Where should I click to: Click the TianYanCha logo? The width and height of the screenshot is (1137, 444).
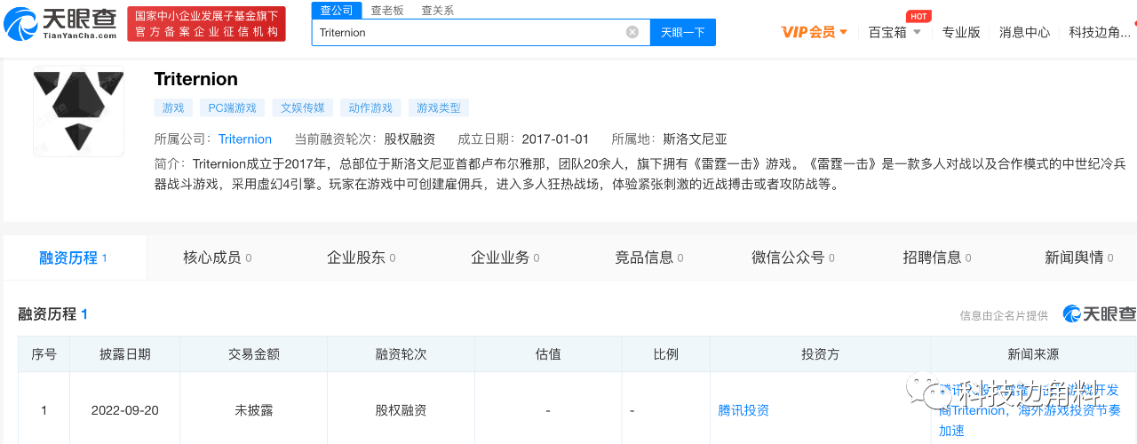click(60, 24)
